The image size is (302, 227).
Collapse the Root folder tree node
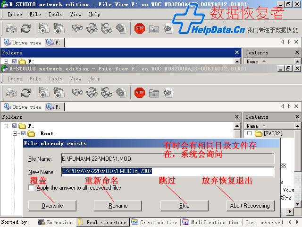(15, 133)
